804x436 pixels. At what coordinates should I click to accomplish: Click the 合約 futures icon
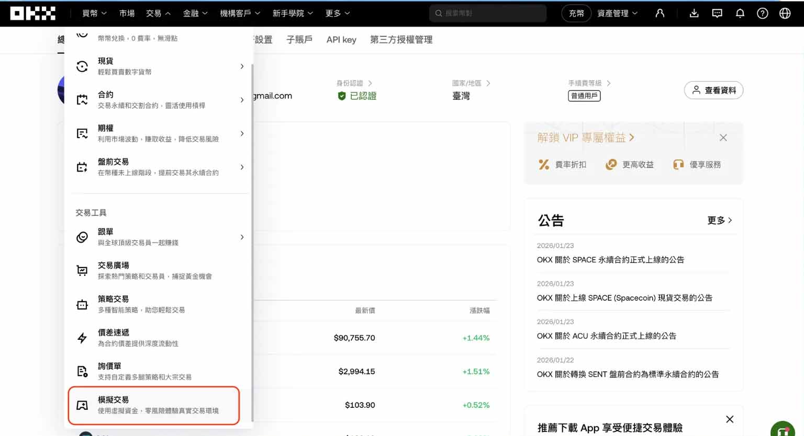[x=82, y=100]
